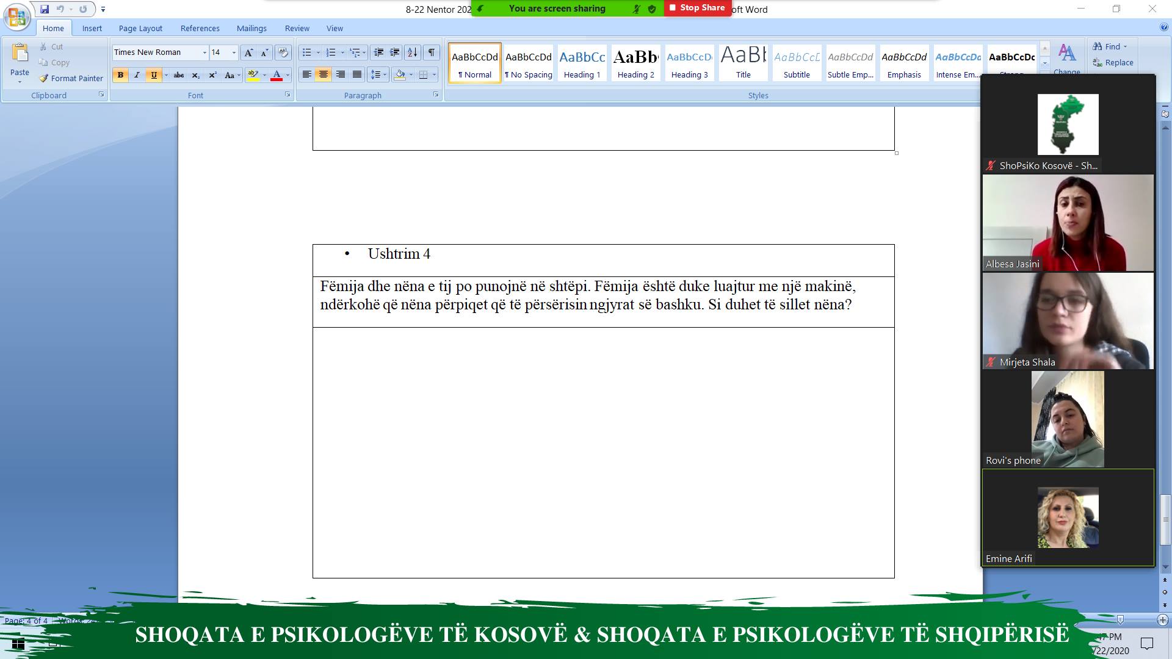Open Change Case dropdown
This screenshot has height=659, width=1172.
[x=232, y=75]
